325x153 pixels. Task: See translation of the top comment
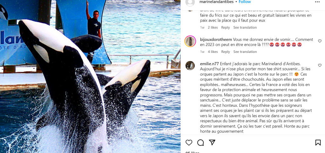(245, 28)
